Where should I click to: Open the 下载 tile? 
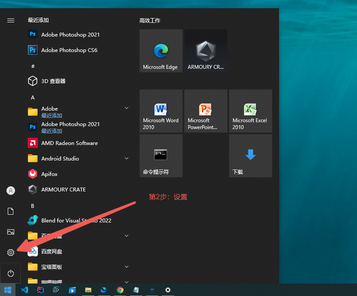(x=251, y=156)
